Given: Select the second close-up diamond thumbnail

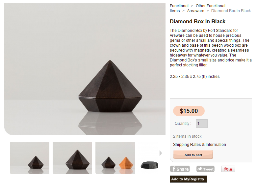Looking at the screenshot, I should 72,158.
